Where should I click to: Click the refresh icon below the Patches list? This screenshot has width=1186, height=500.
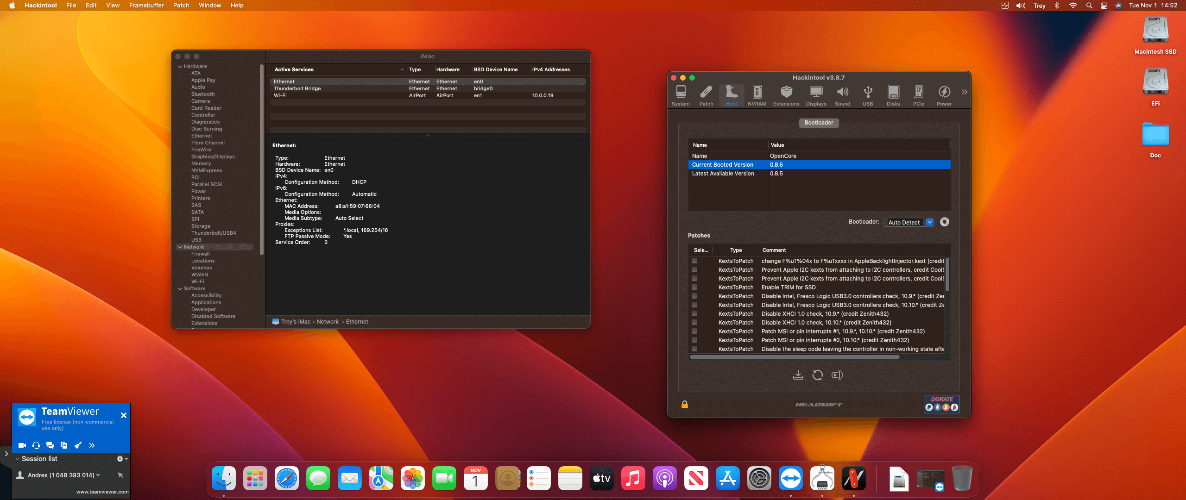coord(818,375)
